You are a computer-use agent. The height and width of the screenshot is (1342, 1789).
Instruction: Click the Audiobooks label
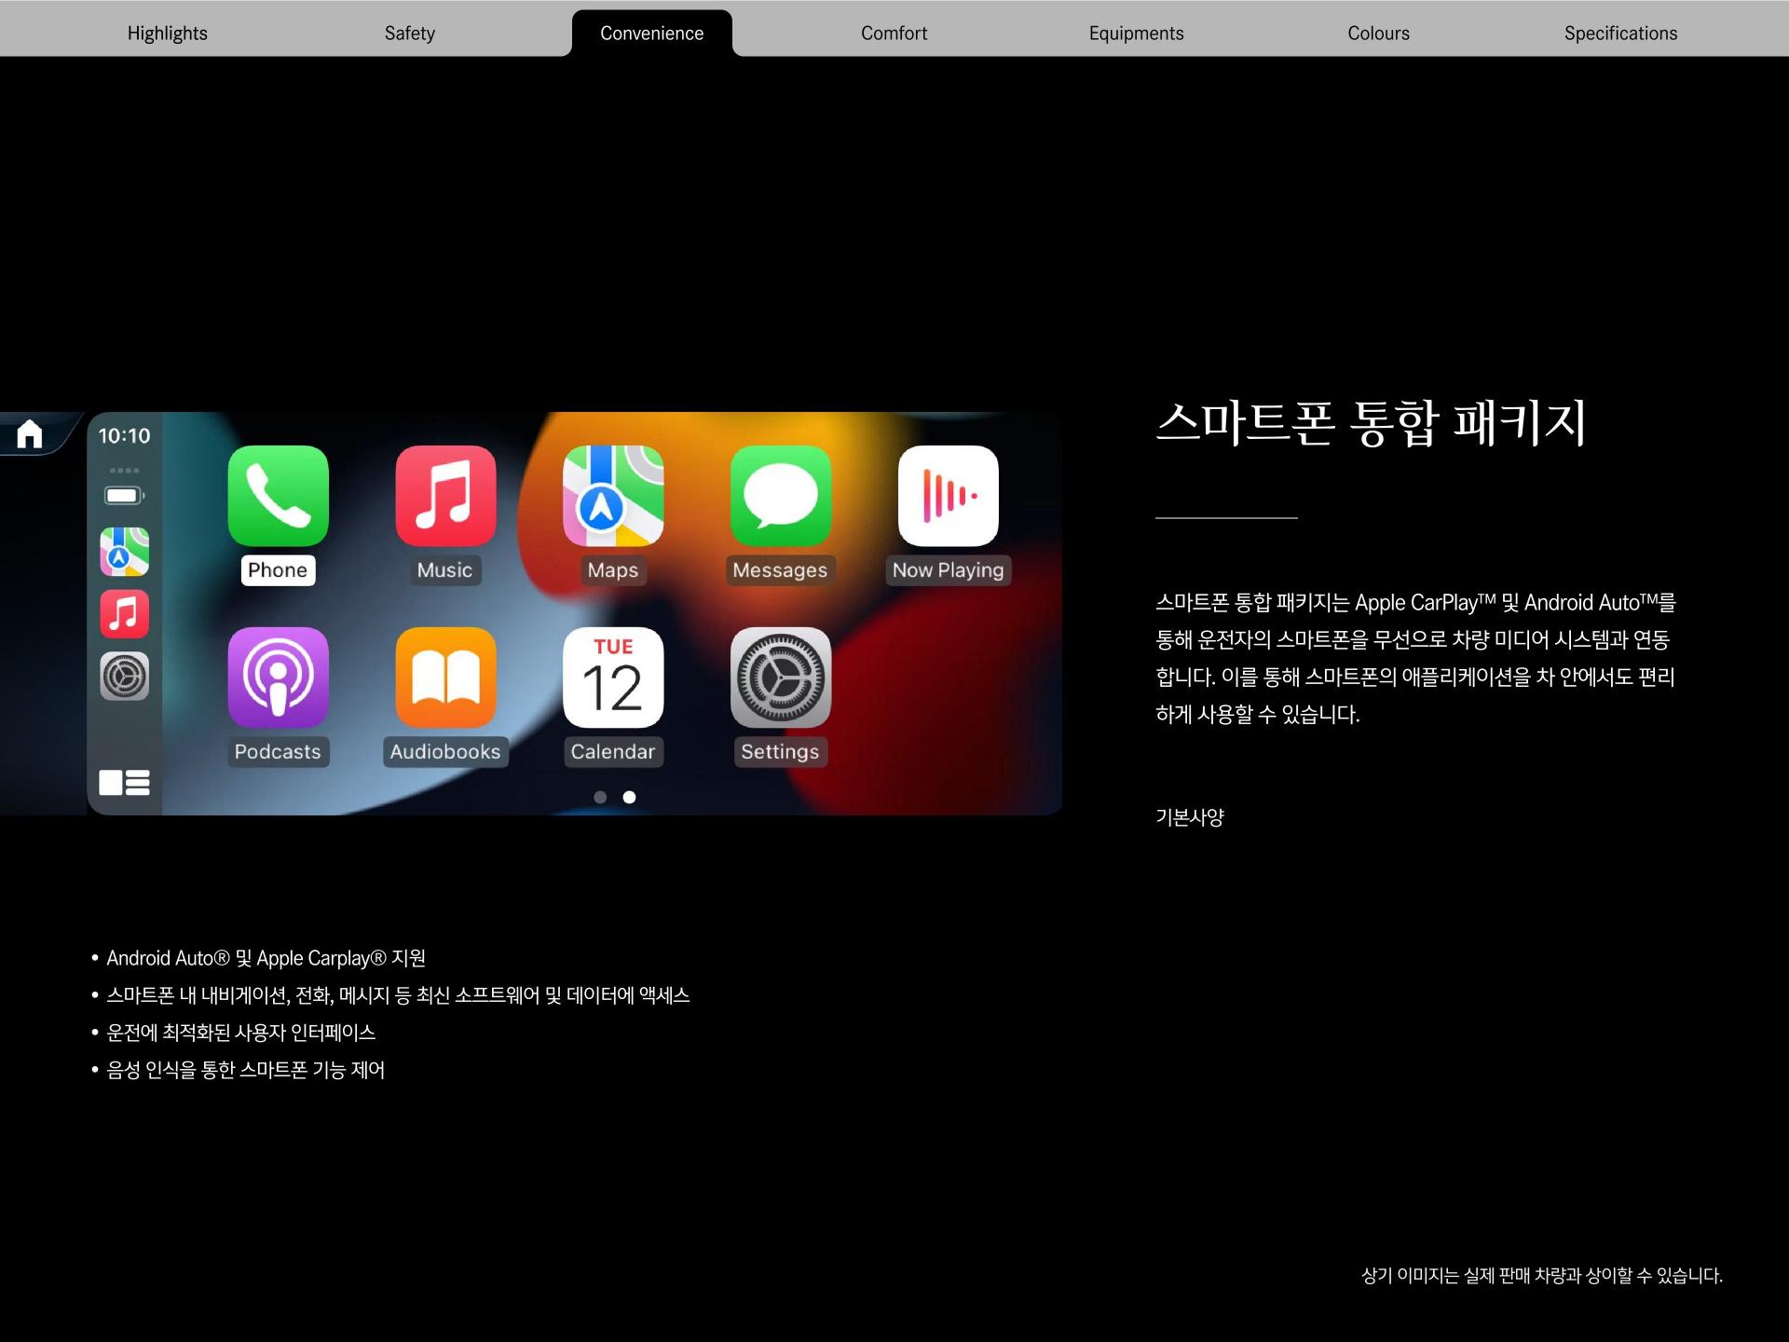point(445,752)
